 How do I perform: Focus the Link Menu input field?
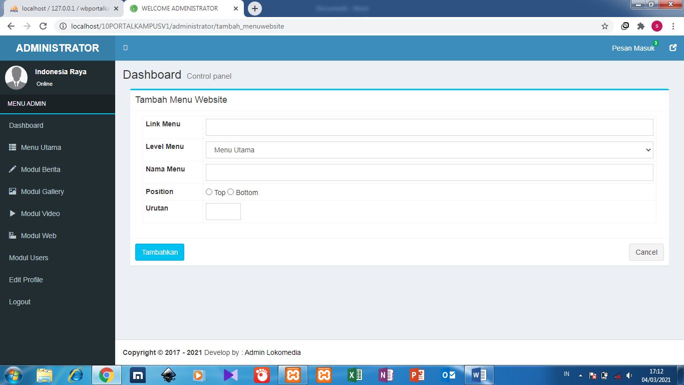(430, 127)
